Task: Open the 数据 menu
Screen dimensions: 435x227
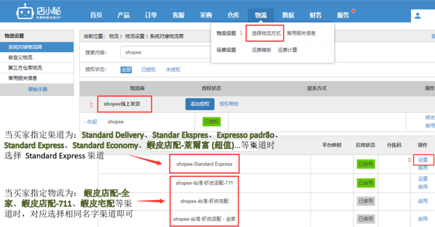Action: pos(288,15)
